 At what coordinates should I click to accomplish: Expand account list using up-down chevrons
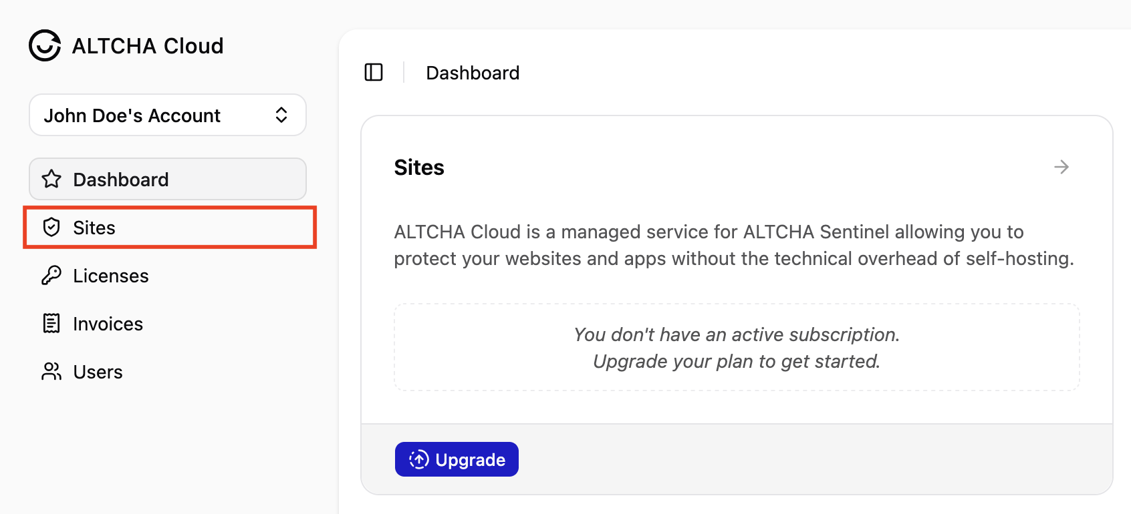[x=281, y=115]
